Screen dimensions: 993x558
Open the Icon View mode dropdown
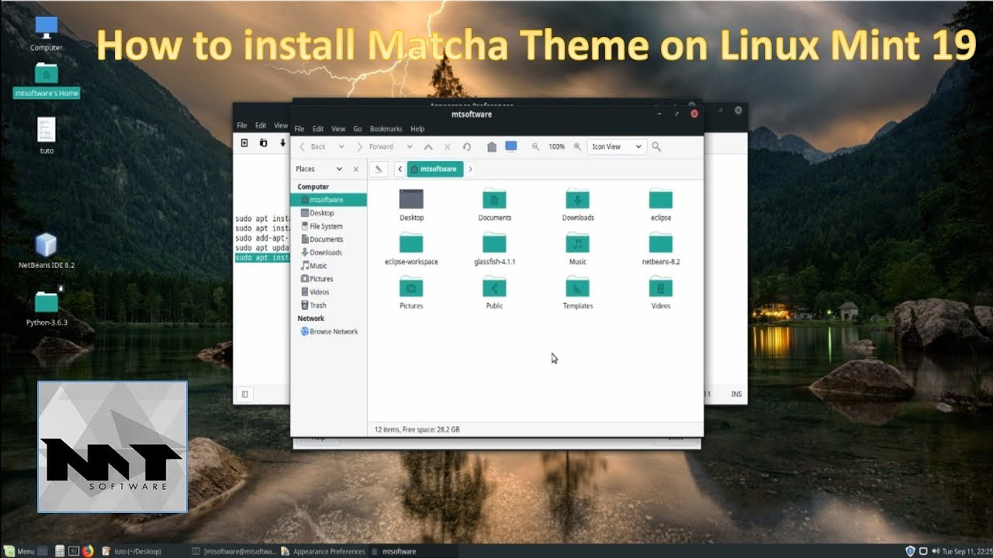pos(617,146)
